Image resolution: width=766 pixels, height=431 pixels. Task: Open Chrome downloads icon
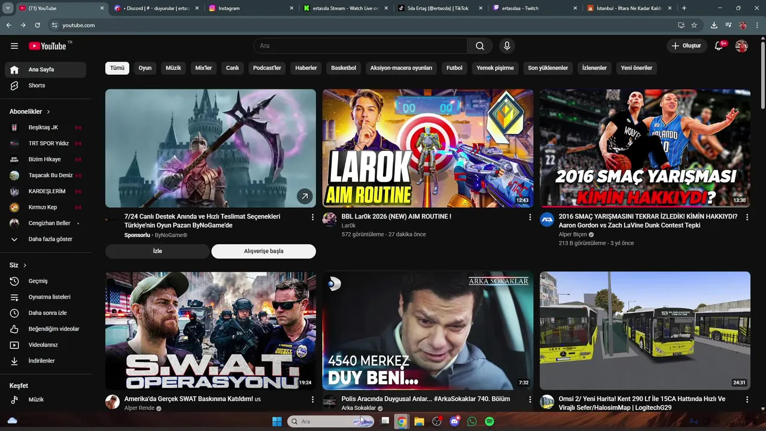(x=714, y=25)
